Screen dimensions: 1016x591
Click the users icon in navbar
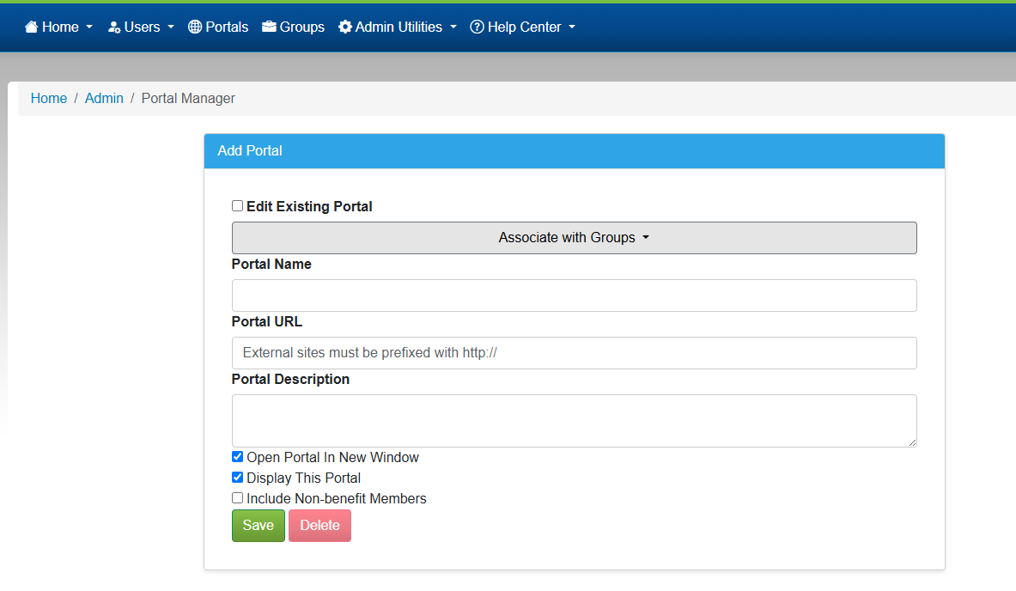pyautogui.click(x=114, y=27)
